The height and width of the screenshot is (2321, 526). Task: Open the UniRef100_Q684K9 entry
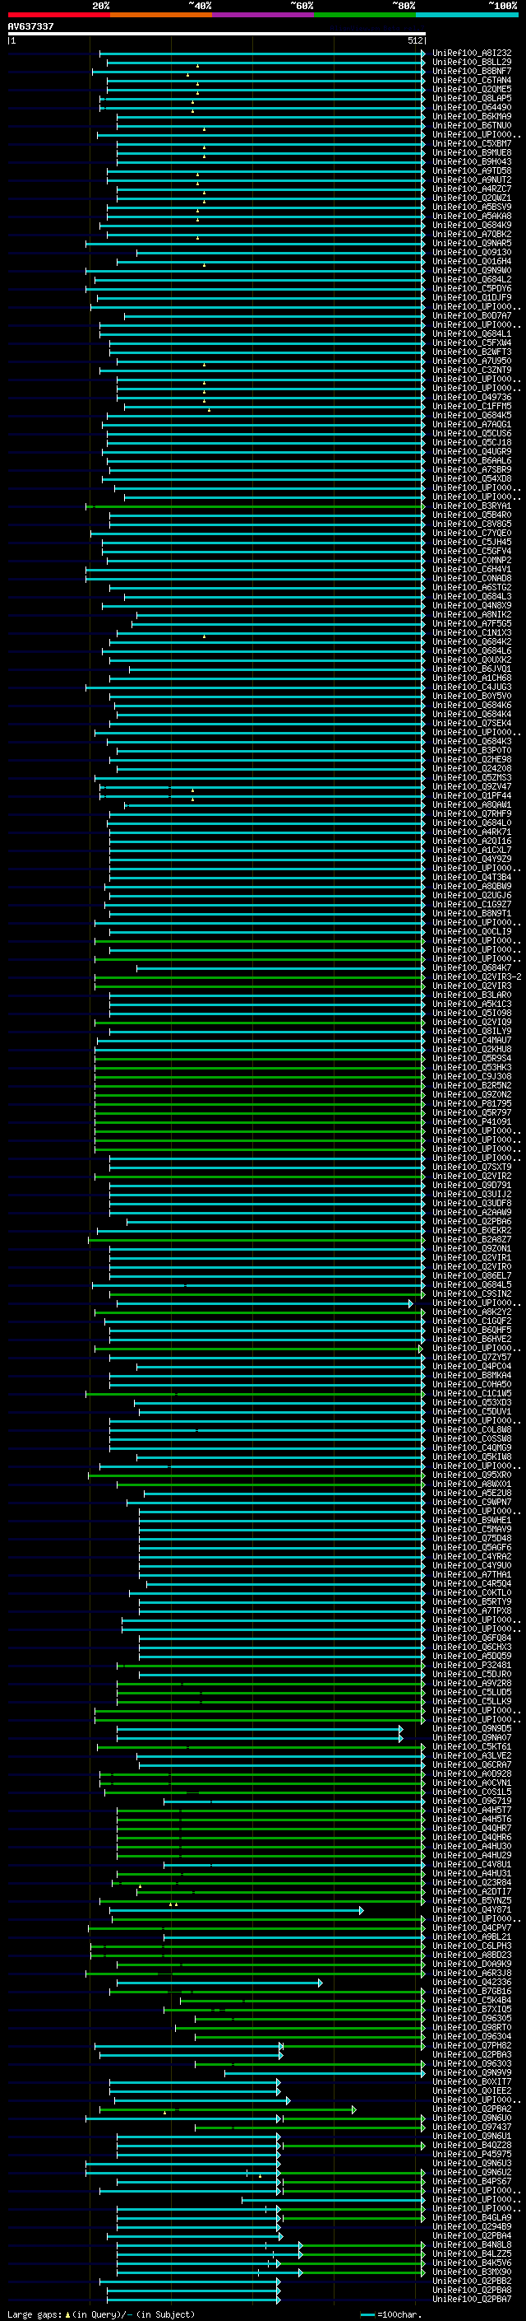[x=472, y=224]
